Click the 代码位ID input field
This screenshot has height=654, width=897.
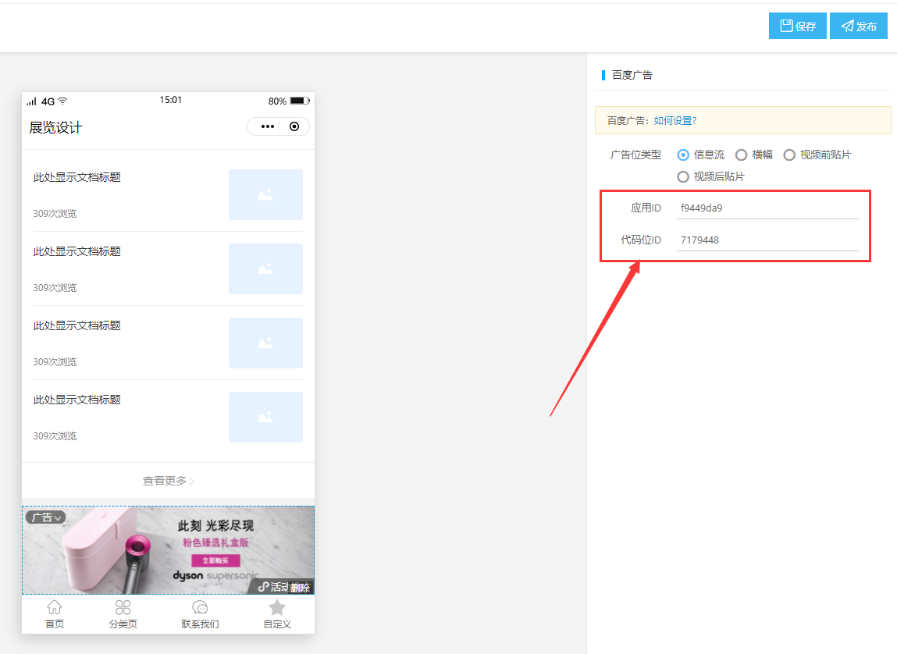[767, 240]
